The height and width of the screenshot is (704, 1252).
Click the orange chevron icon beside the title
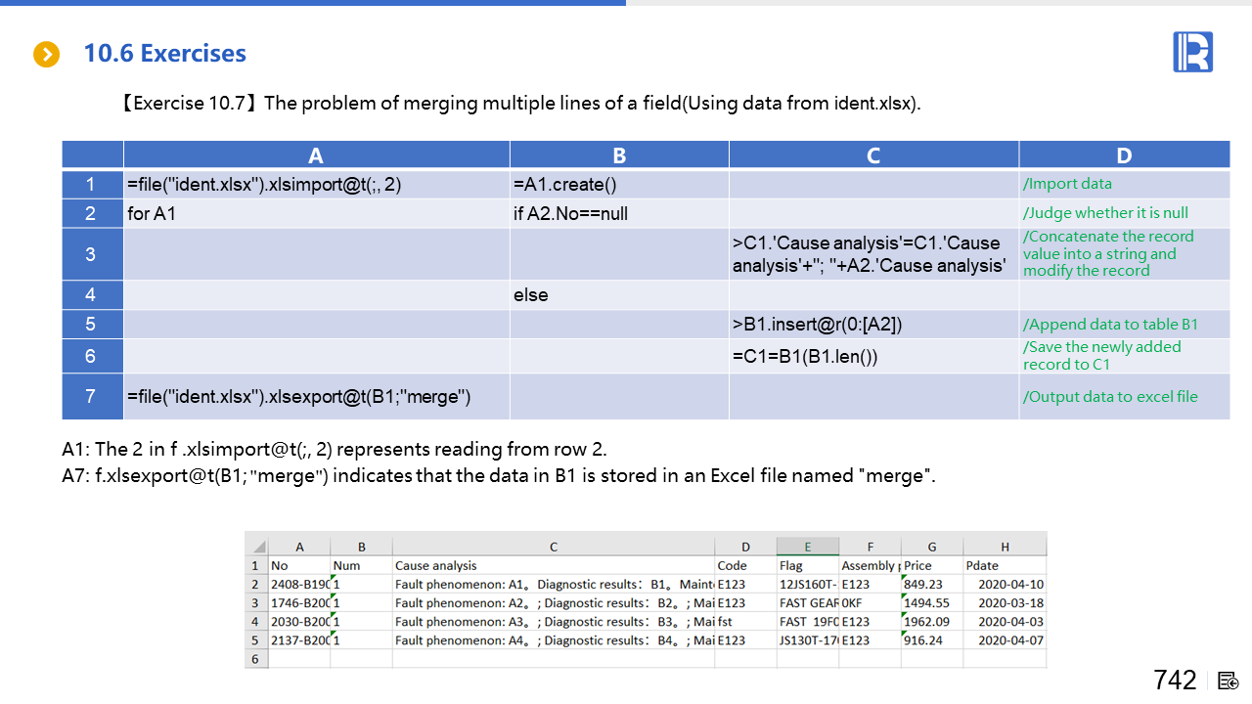pos(46,54)
